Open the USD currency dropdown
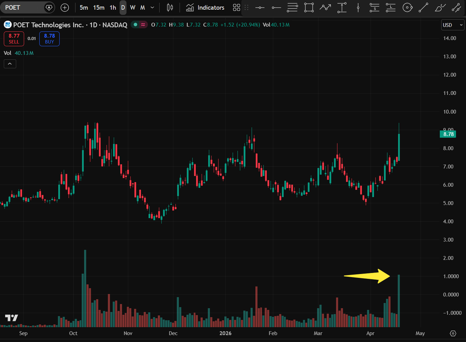Screen dimensions: 466x342 click(452, 25)
